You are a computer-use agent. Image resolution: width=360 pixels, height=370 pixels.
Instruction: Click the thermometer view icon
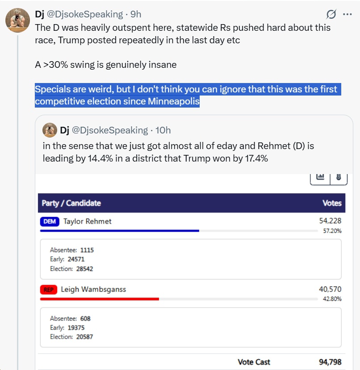[x=338, y=177]
